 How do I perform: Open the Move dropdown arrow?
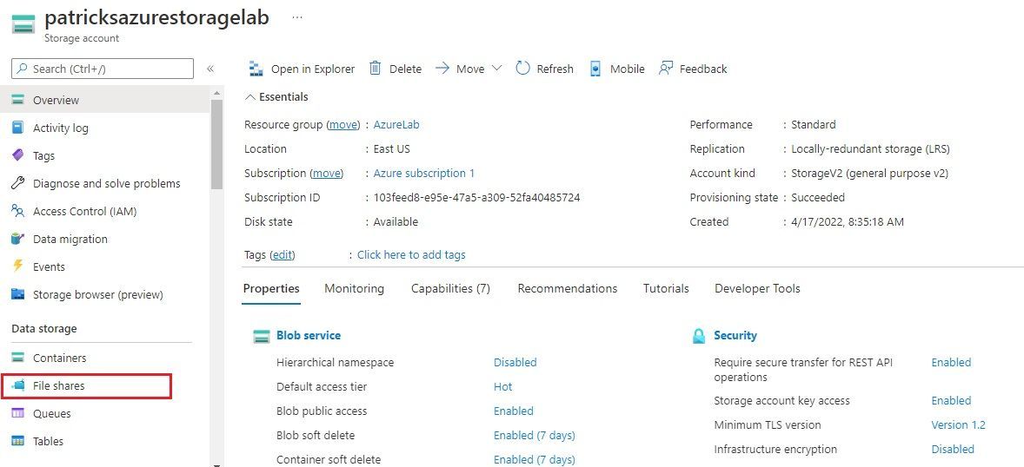point(496,68)
